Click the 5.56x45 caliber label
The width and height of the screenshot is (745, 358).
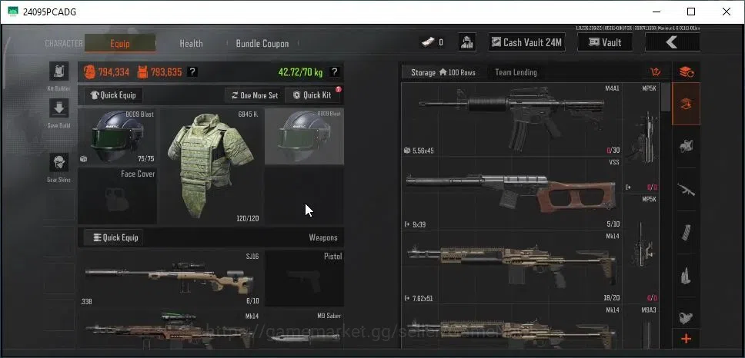pos(423,151)
